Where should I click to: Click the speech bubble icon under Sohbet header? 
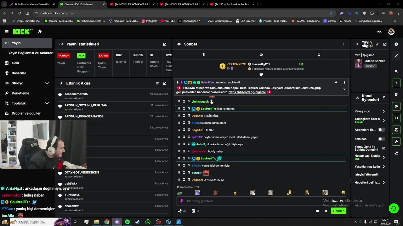tap(261, 55)
